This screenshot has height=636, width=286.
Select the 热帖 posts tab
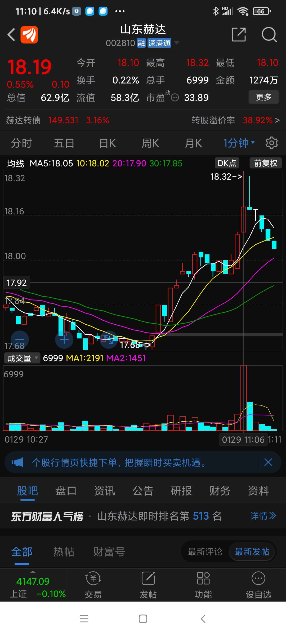64,552
